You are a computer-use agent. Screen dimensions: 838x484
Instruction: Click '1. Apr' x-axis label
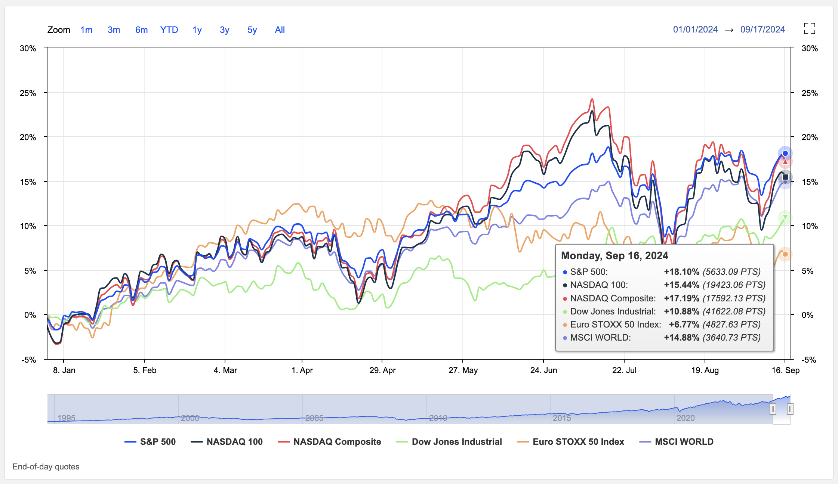pos(302,370)
